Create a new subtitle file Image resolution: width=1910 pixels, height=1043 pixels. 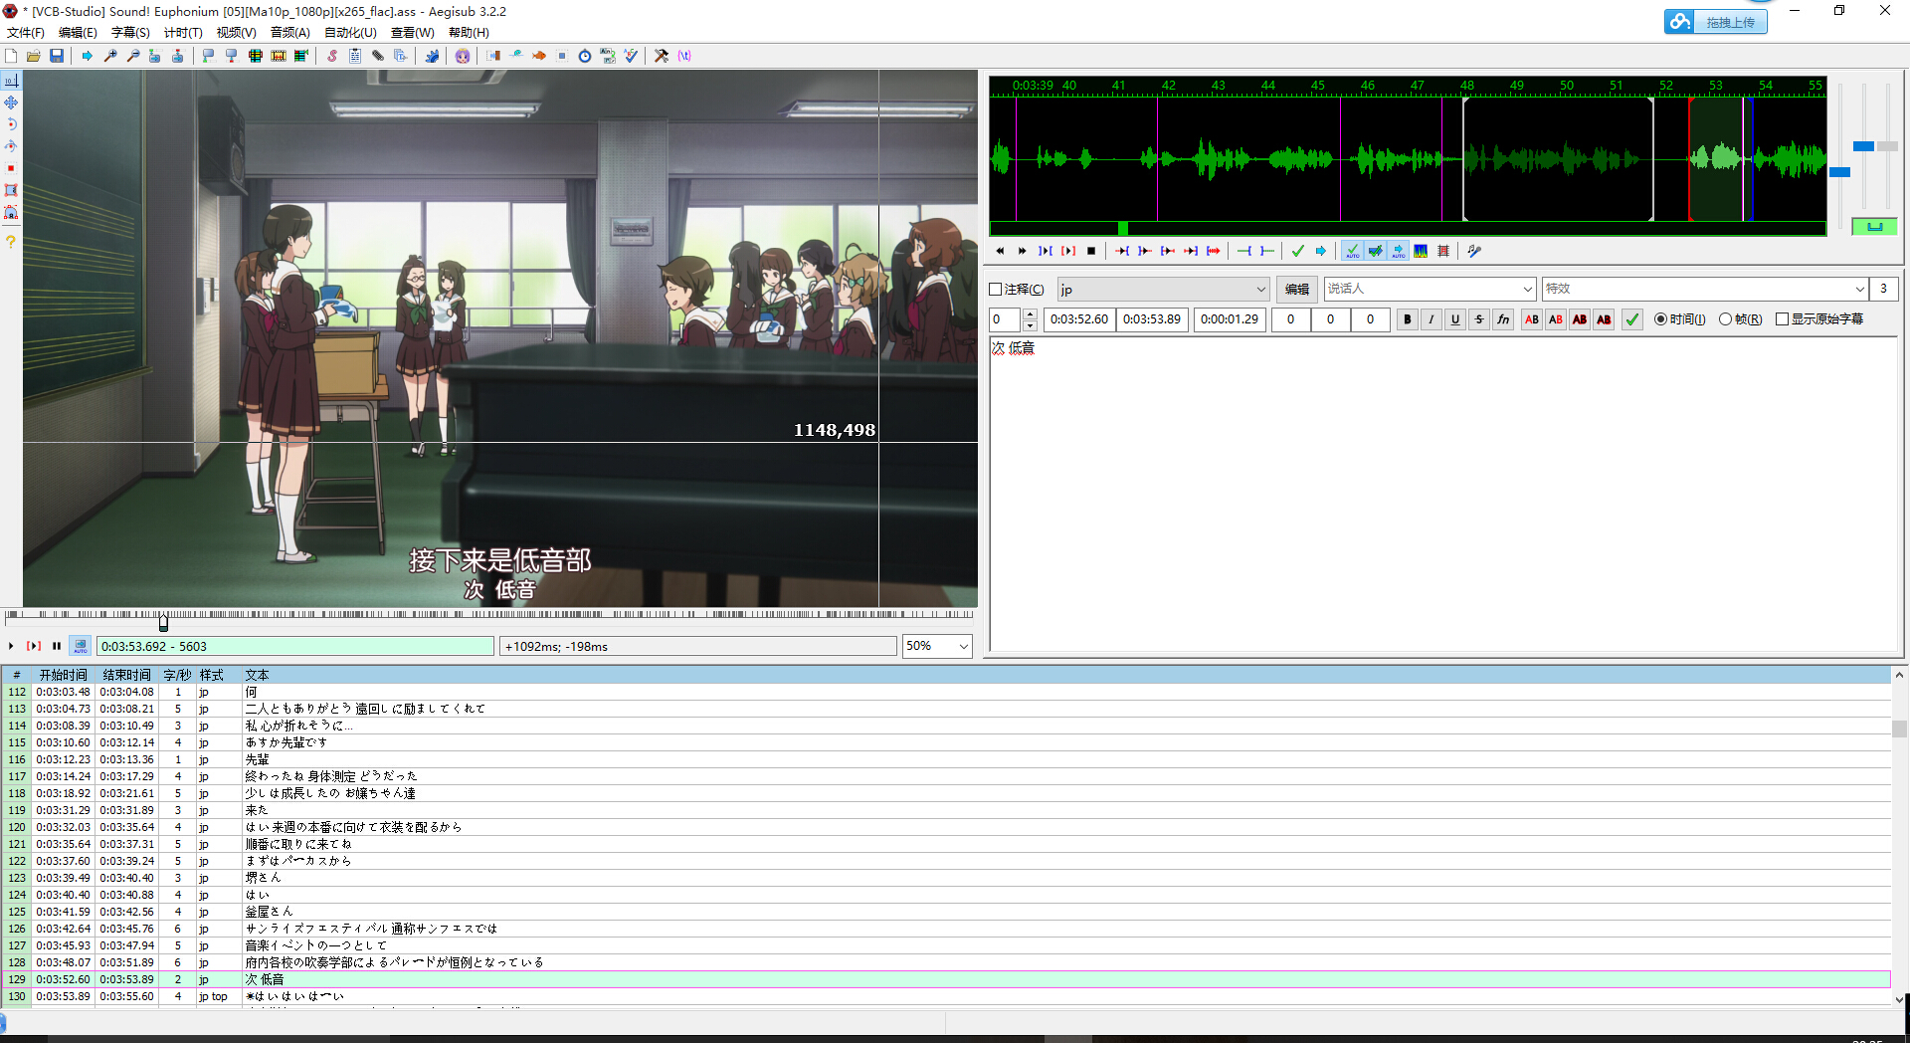click(x=11, y=56)
